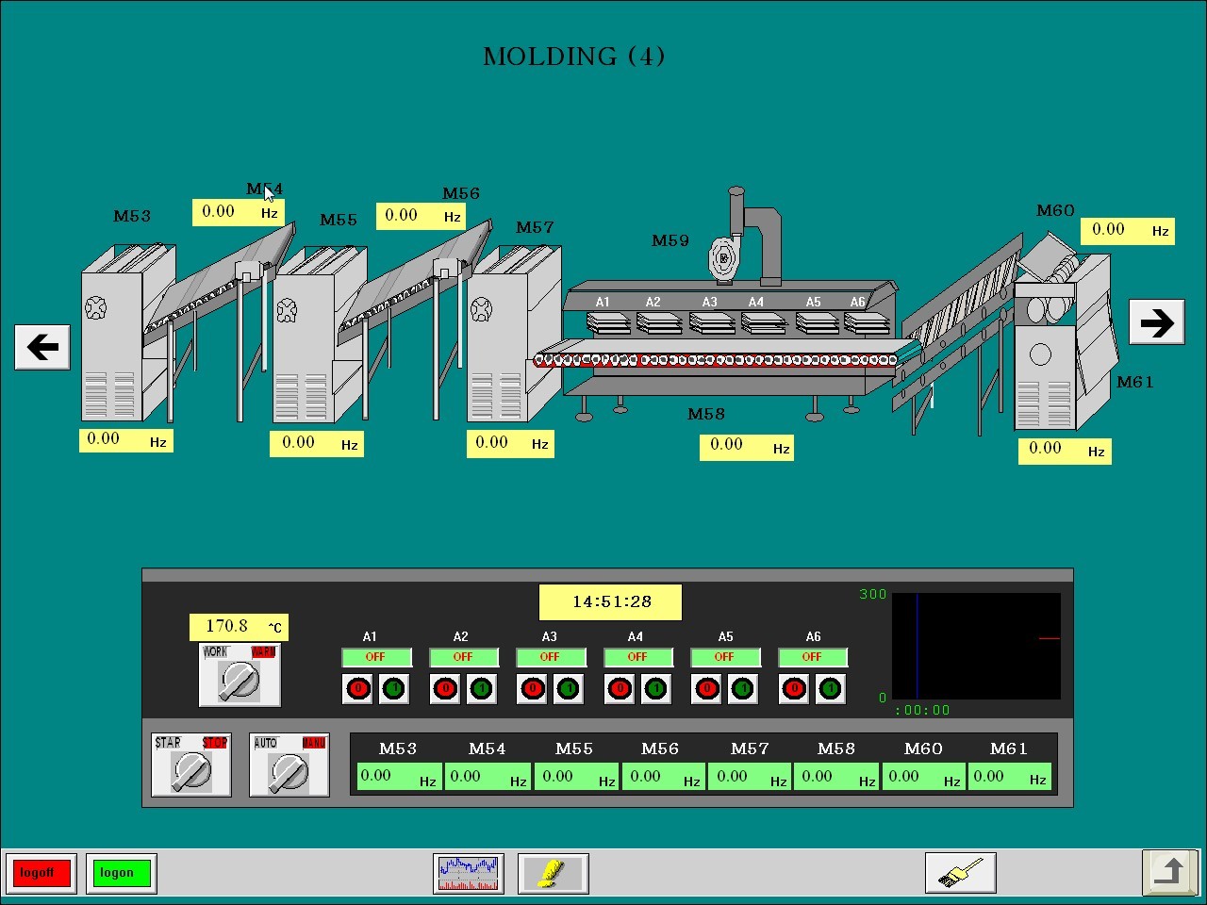
Task: Click the red logoff button
Action: click(40, 873)
